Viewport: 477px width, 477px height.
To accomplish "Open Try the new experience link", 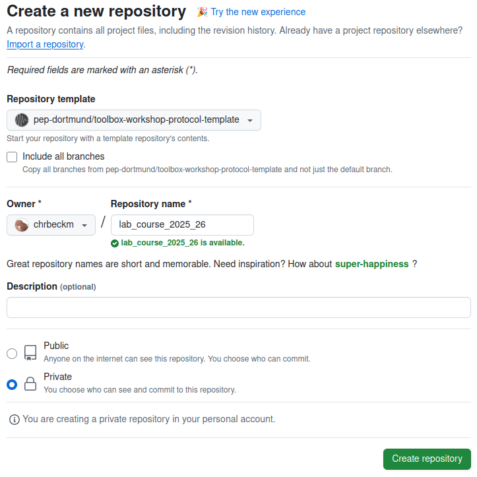I will tap(258, 12).
